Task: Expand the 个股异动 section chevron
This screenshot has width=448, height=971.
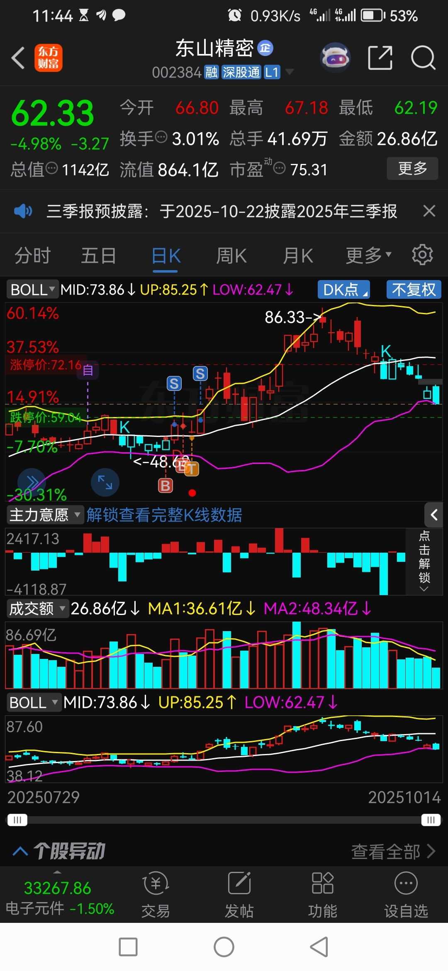Action: pos(20,851)
